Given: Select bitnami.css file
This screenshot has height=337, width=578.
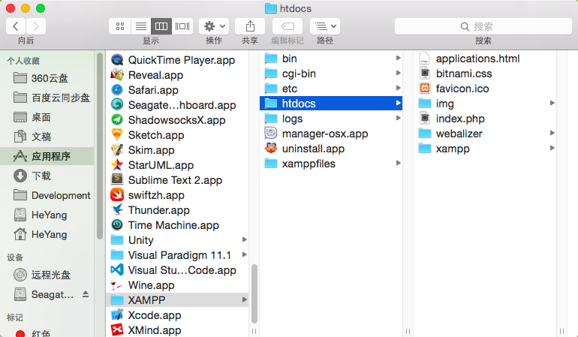Looking at the screenshot, I should coord(485,74).
